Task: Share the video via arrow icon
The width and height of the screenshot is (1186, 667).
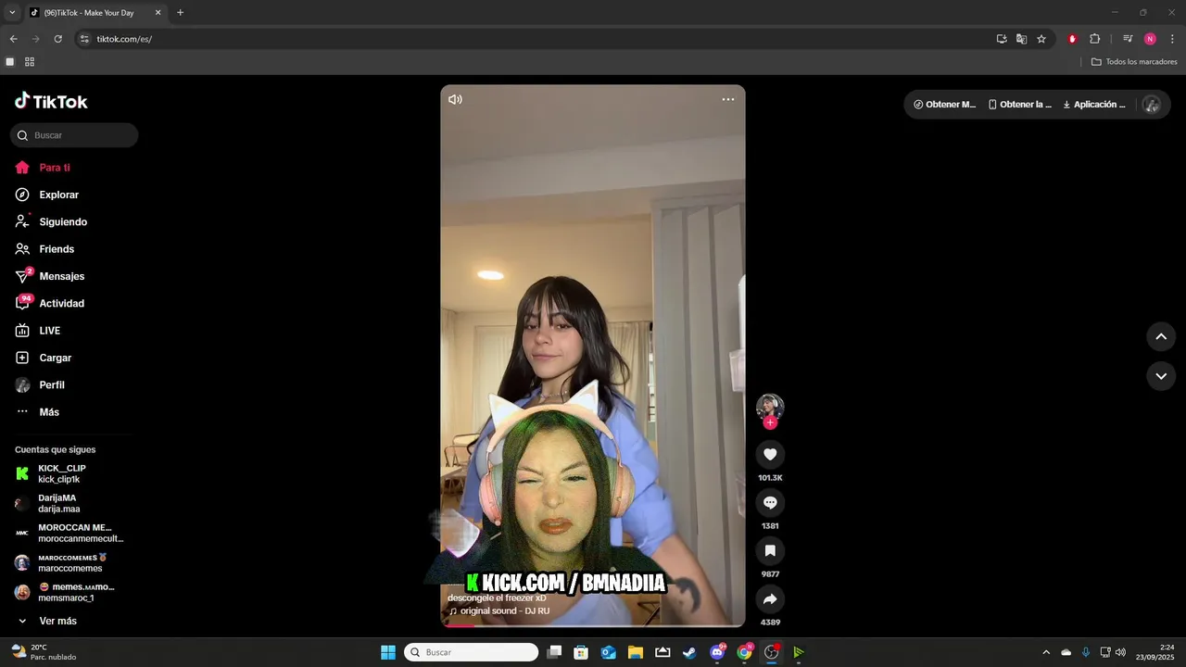Action: coord(770,598)
